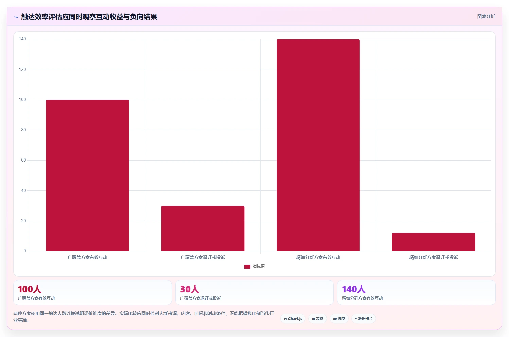This screenshot has width=509, height=337.
Task: Click the y-axis value 140
Action: click(22, 39)
